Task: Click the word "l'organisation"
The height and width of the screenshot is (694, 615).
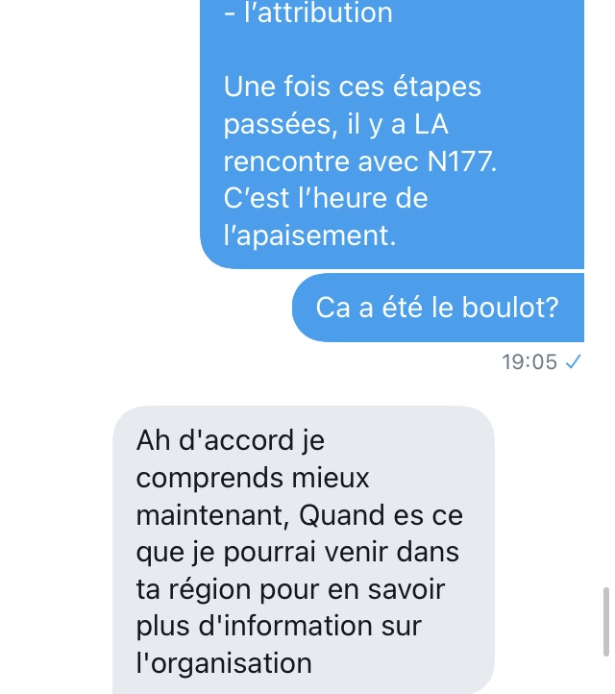Action: tap(224, 663)
